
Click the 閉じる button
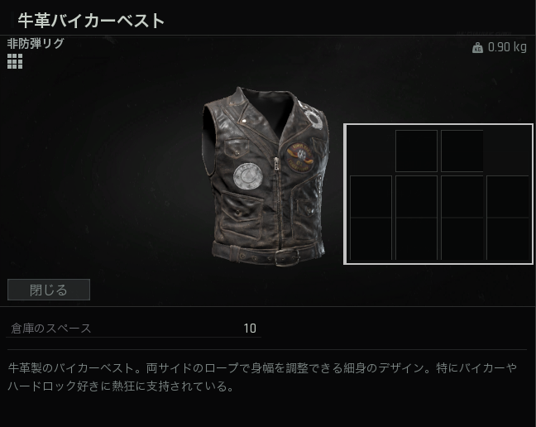(49, 290)
